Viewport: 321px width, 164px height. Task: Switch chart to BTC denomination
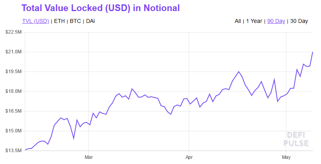click(75, 21)
